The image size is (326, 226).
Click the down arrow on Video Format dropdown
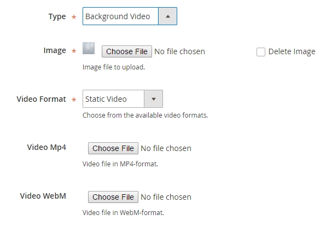click(x=154, y=99)
